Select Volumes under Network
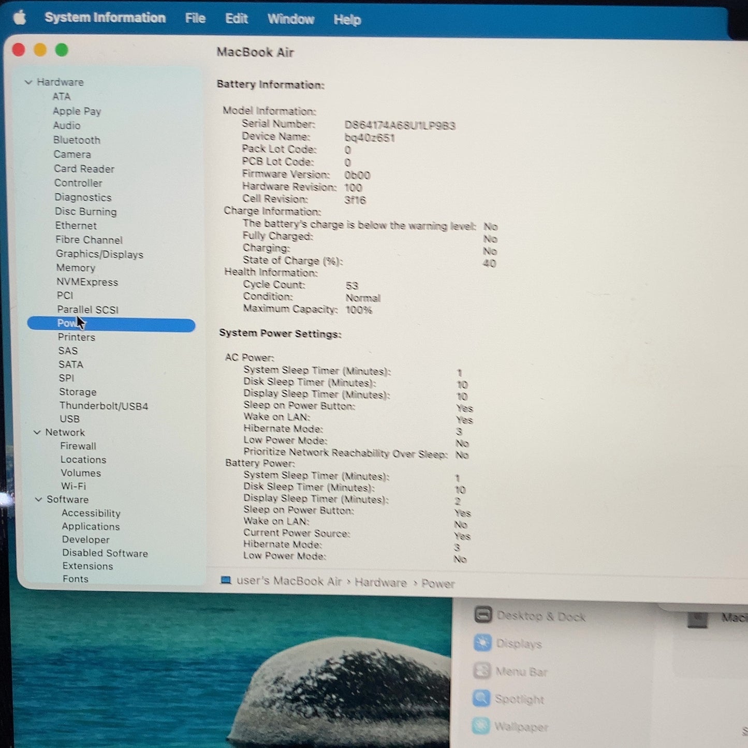 [x=81, y=473]
